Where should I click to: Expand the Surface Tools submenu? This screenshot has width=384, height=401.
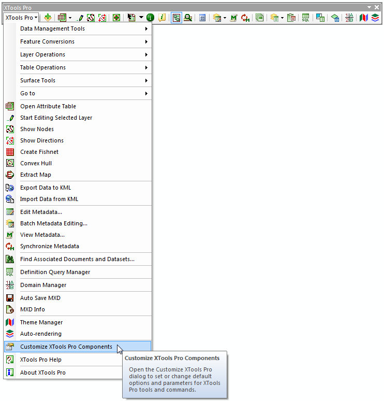[x=78, y=80]
